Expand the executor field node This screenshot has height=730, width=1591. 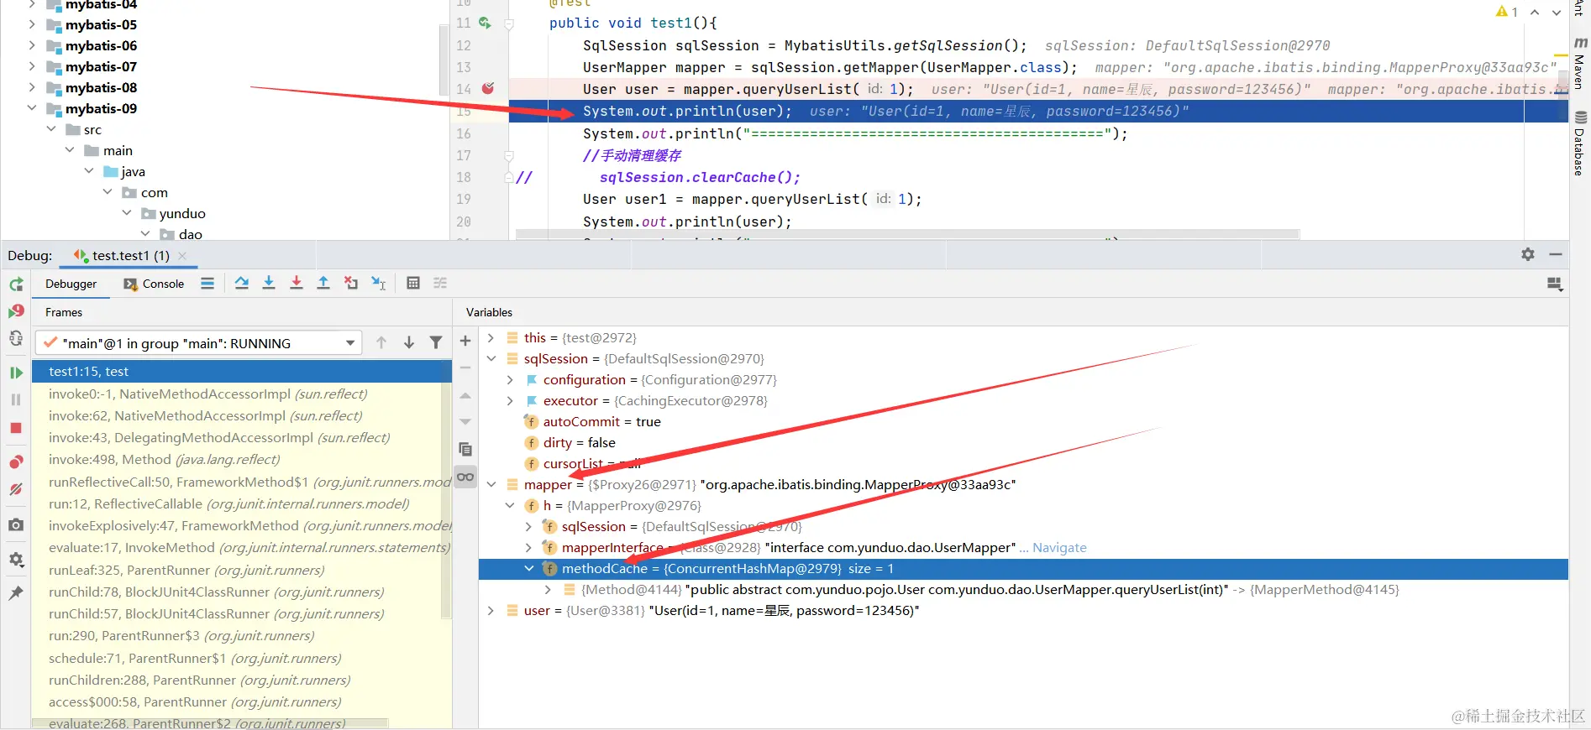point(510,401)
